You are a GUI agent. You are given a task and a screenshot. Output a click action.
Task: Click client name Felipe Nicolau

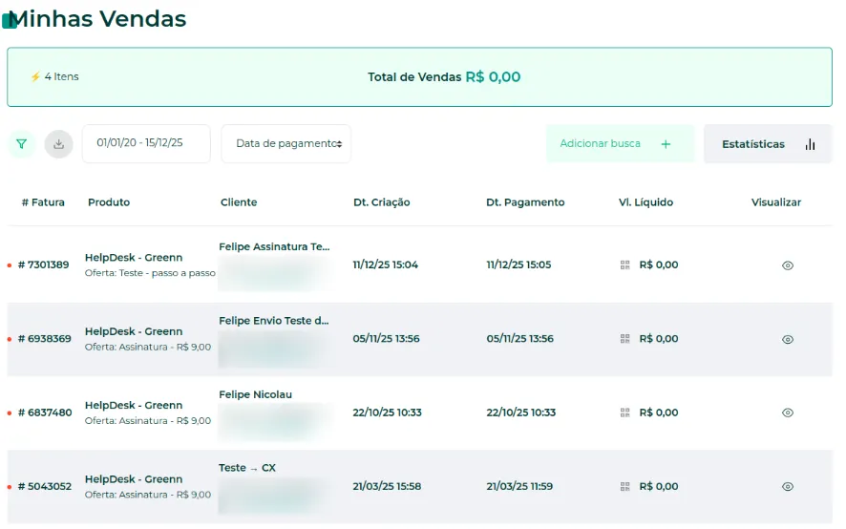click(x=255, y=395)
